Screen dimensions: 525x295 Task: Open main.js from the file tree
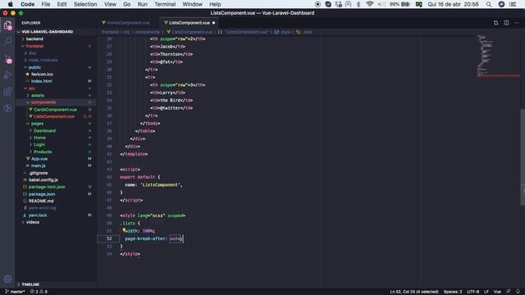tap(39, 166)
